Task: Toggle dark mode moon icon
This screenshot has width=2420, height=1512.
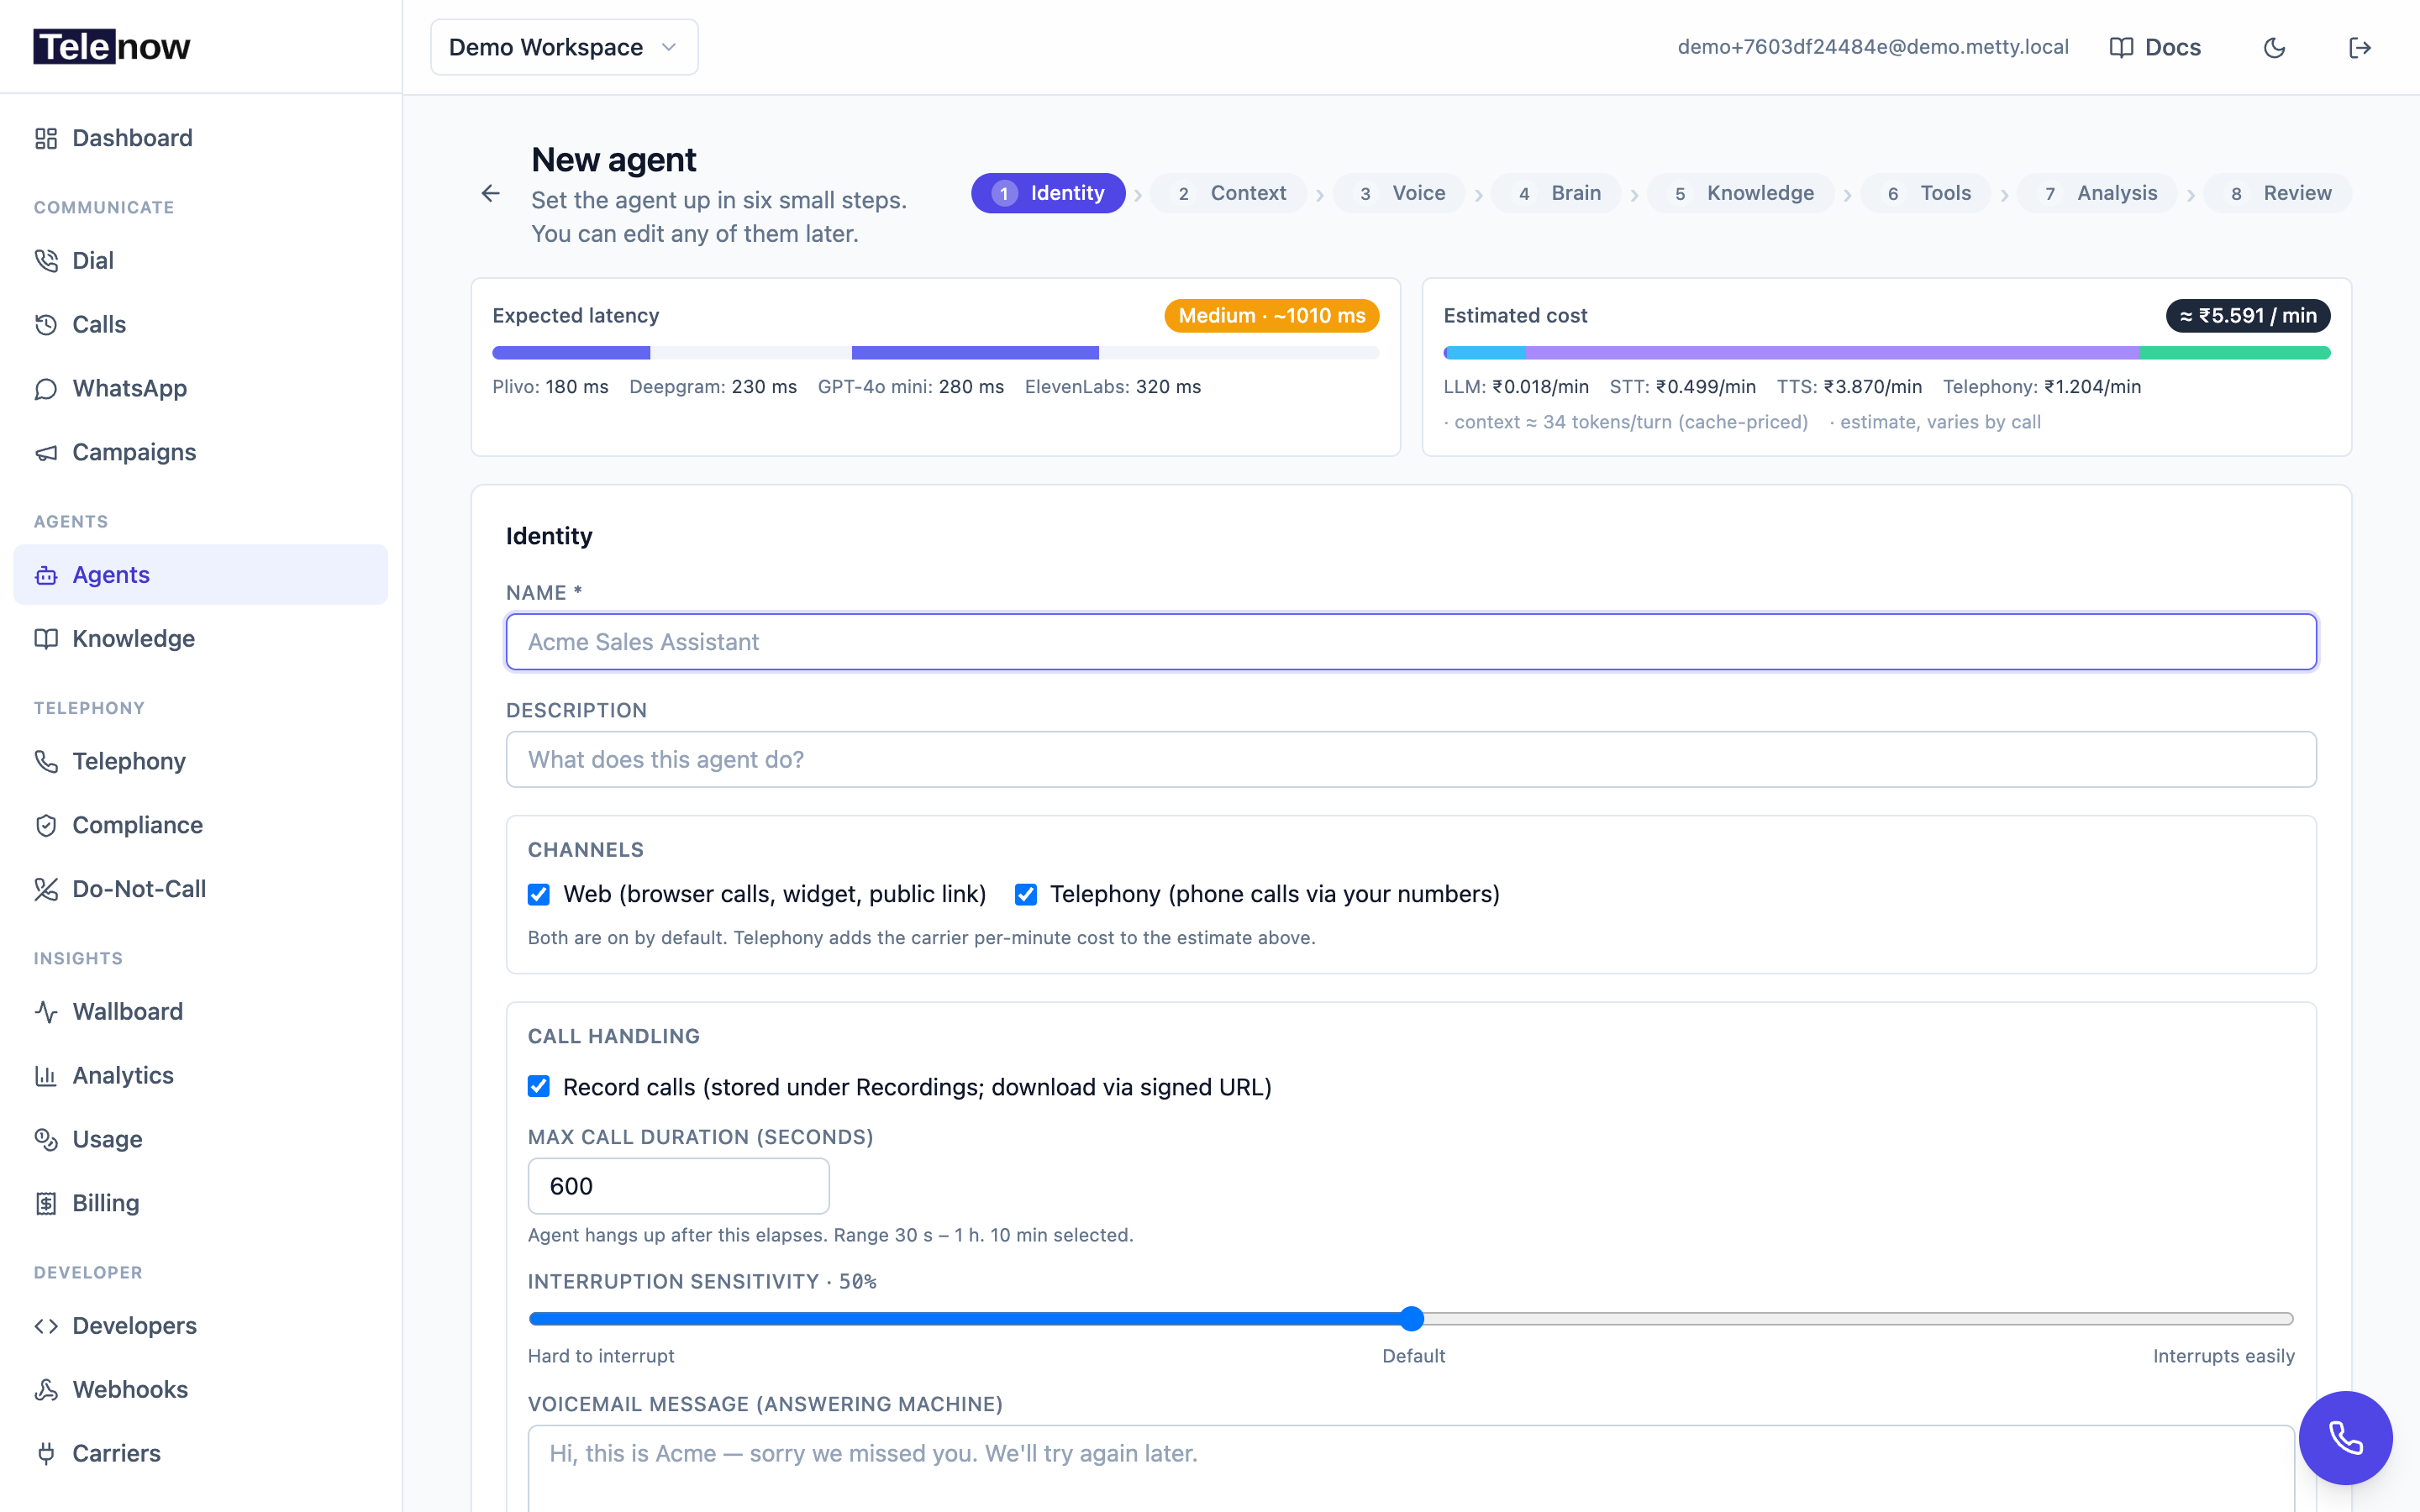Action: (2274, 48)
